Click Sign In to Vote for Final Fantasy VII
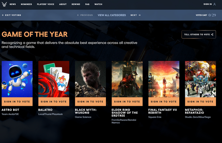 [x=164, y=102]
